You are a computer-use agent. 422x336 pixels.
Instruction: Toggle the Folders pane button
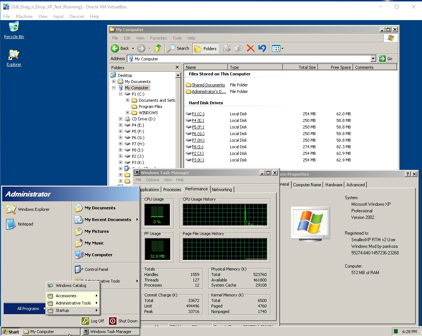pos(205,48)
